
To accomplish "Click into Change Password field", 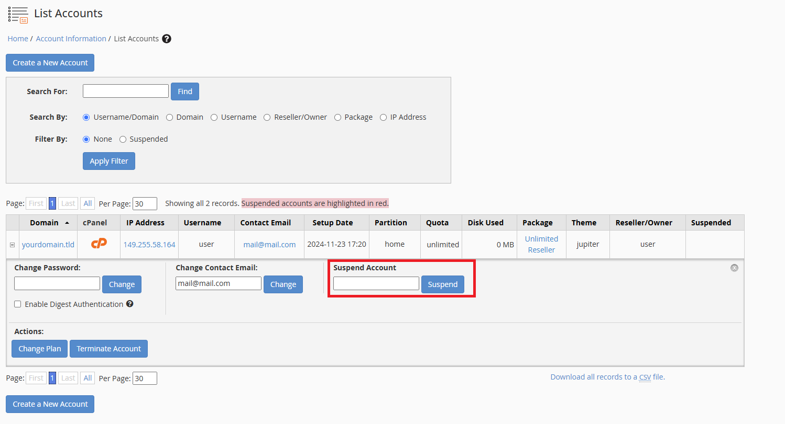I will click(57, 283).
